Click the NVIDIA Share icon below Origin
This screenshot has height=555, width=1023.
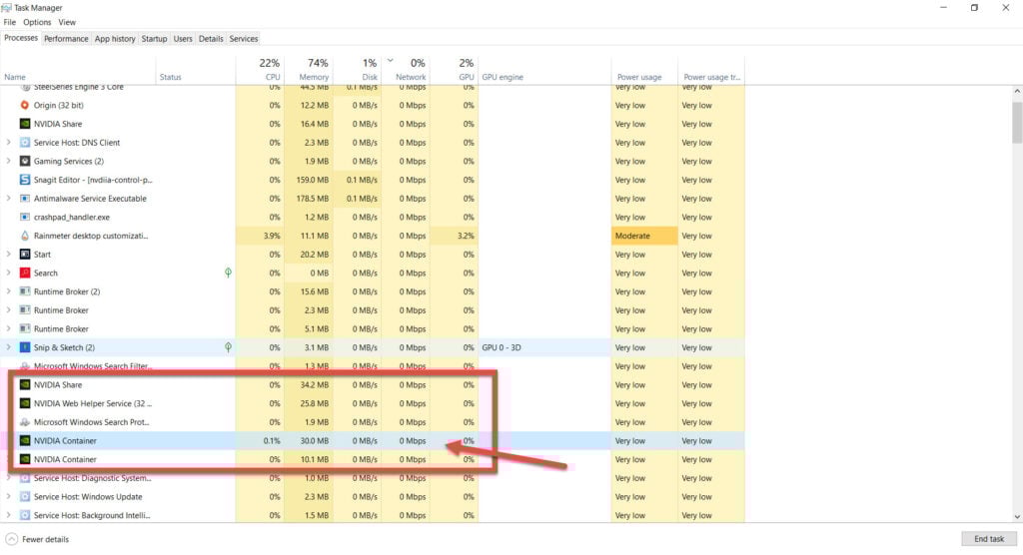pos(25,124)
